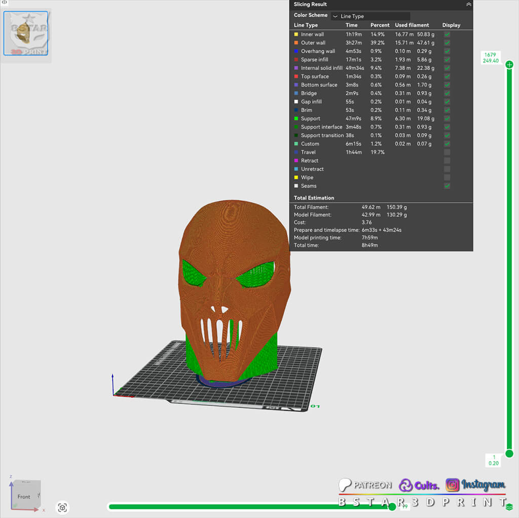Viewport: 519px width, 518px height.
Task: Click the horizontal move progress slider handle
Action: pyautogui.click(x=392, y=507)
